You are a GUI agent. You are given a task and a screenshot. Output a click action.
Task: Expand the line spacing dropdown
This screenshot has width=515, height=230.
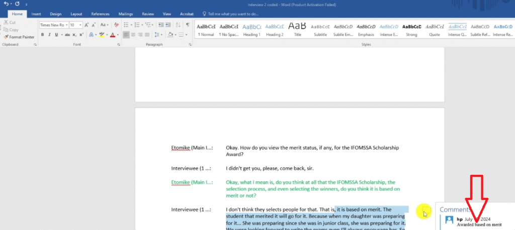pos(161,35)
